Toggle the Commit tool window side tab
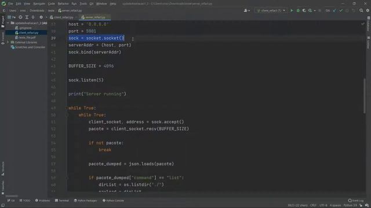The width and height of the screenshot is (371, 208). (3, 39)
